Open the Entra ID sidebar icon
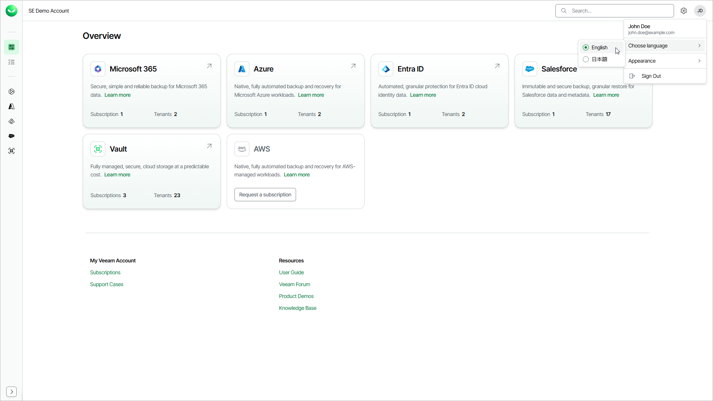This screenshot has height=401, width=713. click(x=11, y=121)
